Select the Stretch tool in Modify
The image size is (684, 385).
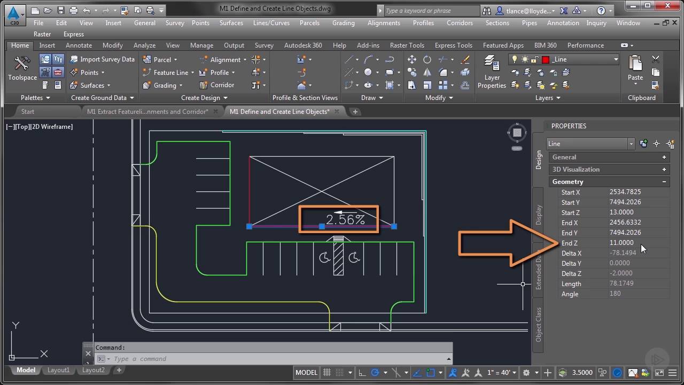[412, 85]
